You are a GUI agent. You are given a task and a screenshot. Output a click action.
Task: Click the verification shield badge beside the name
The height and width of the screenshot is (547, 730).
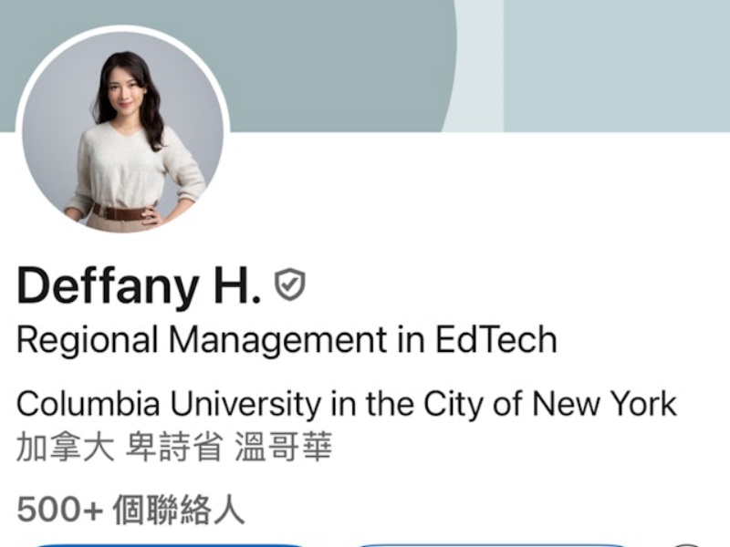click(289, 284)
